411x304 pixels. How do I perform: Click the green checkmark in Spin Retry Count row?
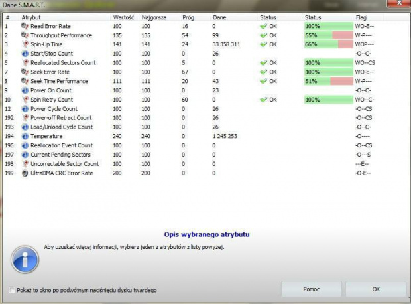(263, 100)
